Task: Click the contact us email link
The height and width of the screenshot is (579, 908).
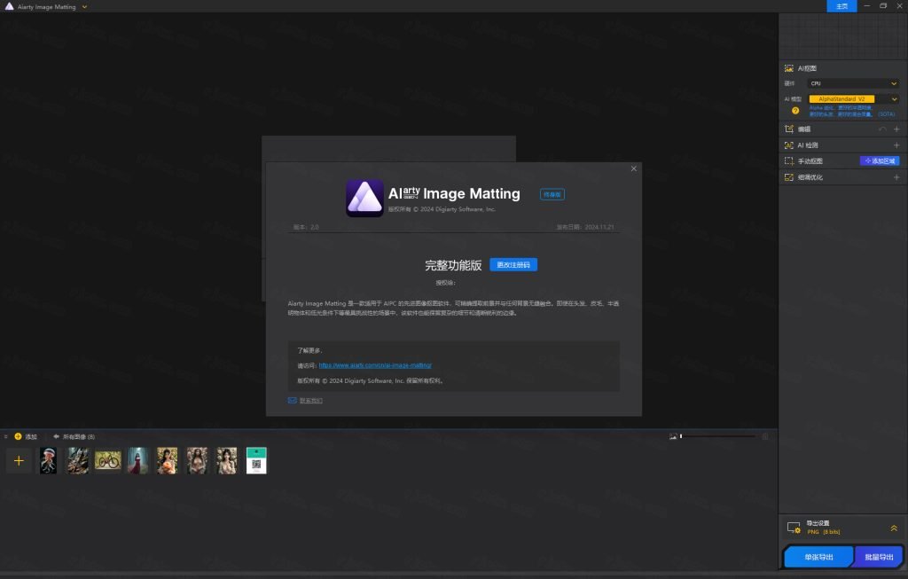Action: pos(311,401)
